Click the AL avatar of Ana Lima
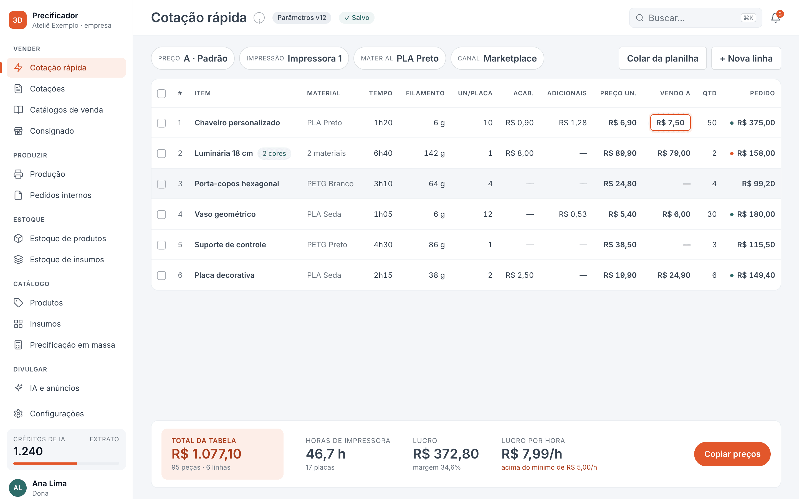The height and width of the screenshot is (499, 799). coord(17,488)
